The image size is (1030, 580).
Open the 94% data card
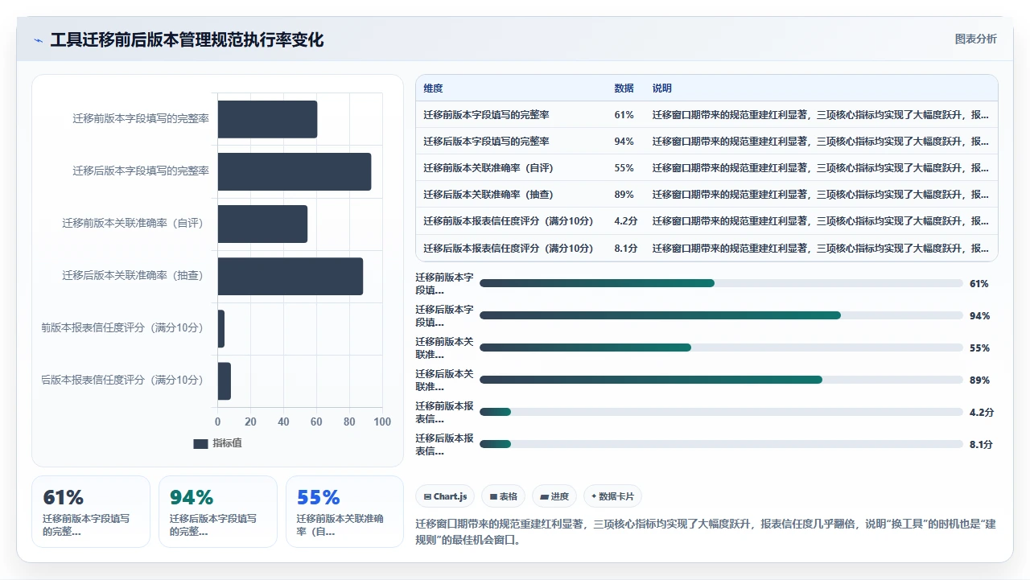pos(218,512)
